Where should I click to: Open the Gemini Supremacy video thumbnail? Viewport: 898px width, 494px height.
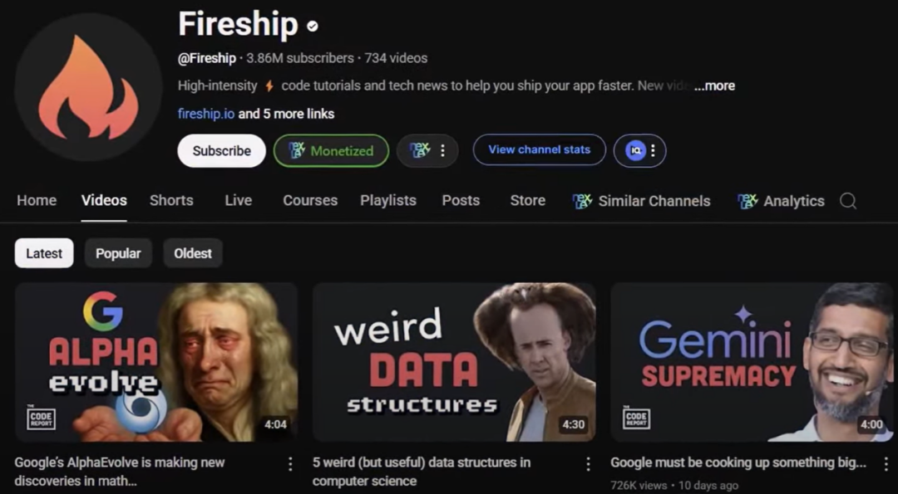click(752, 362)
